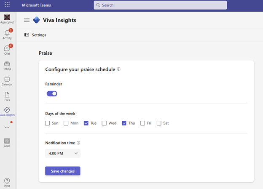Show more apps via ellipsis
The width and height of the screenshot is (263, 189).
click(x=7, y=127)
